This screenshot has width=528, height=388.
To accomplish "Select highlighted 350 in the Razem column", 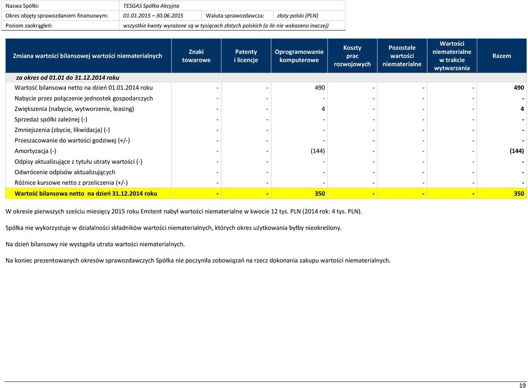I will click(519, 193).
